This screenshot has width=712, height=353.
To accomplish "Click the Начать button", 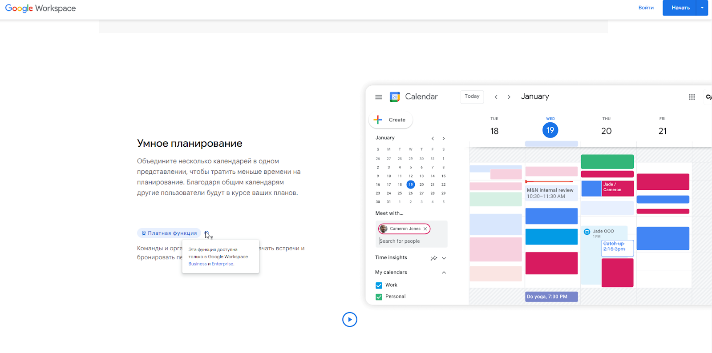I will (680, 8).
